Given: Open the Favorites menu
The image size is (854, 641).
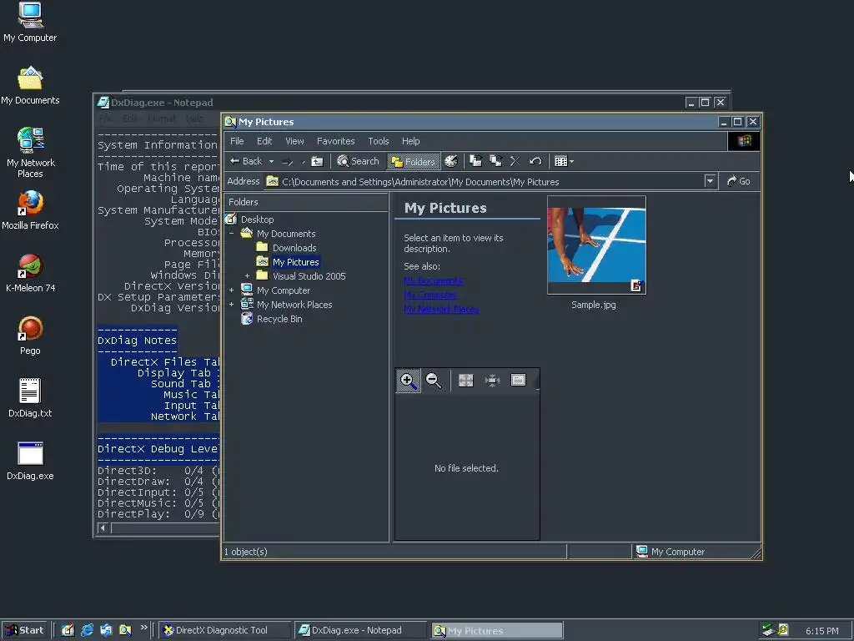Looking at the screenshot, I should pyautogui.click(x=335, y=141).
